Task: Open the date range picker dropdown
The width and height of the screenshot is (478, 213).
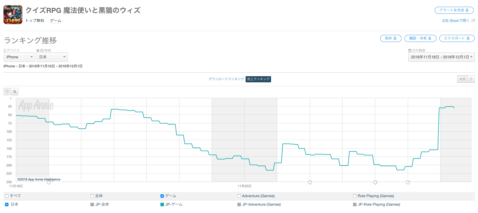Action: (441, 57)
